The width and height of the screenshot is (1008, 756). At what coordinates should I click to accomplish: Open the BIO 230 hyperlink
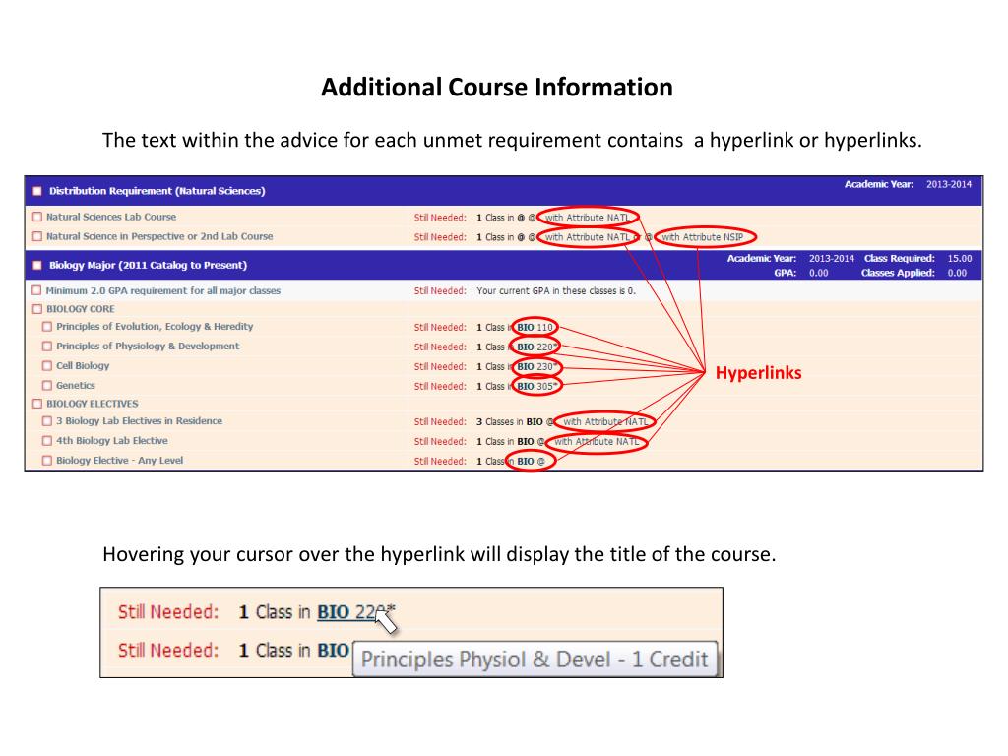tap(536, 366)
